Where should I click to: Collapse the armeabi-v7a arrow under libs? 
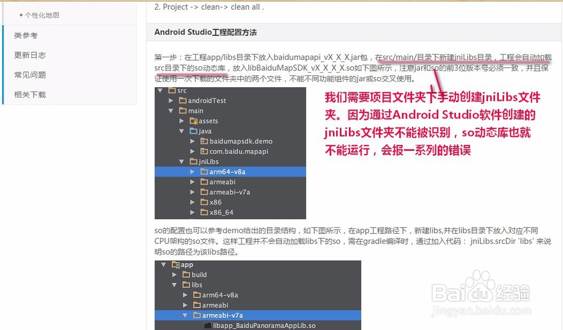click(185, 315)
